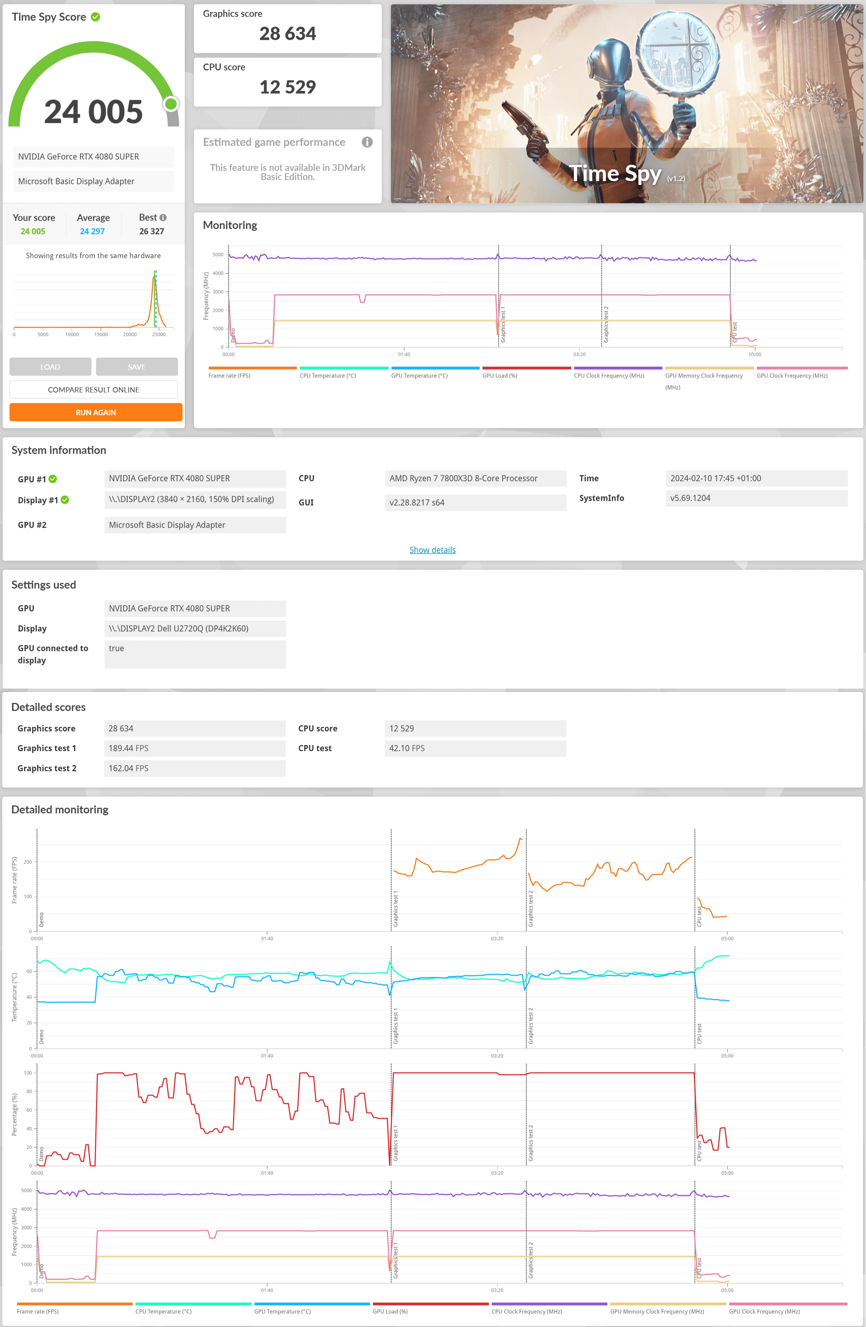The width and height of the screenshot is (866, 1327).
Task: Click COMPARE RESULT ONLINE button
Action: tap(94, 390)
